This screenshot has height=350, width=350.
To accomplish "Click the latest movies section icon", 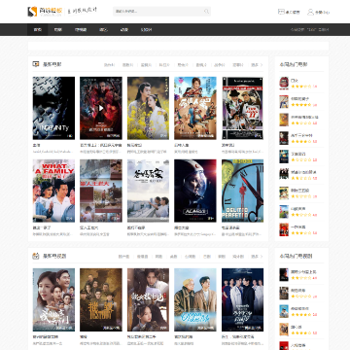I will (36, 64).
